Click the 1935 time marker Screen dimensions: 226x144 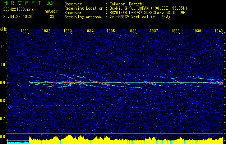[x=111, y=31]
